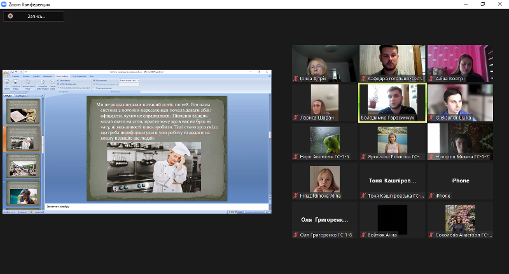The image size is (509, 274).
Task: Select Володимир Гарасимчук's highlighted video tile
Action: click(x=392, y=102)
